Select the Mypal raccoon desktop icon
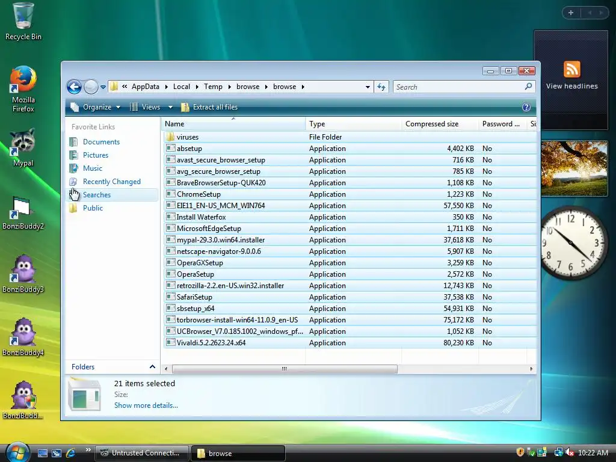Viewport: 616px width, 462px height. coord(23,147)
